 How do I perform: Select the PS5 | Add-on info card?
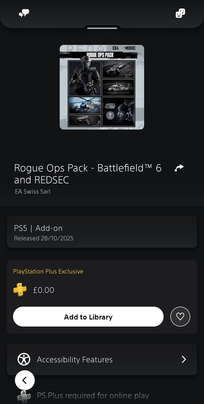pyautogui.click(x=102, y=232)
